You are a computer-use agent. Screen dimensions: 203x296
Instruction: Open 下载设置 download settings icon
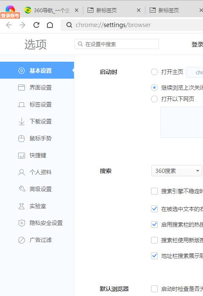(22, 121)
